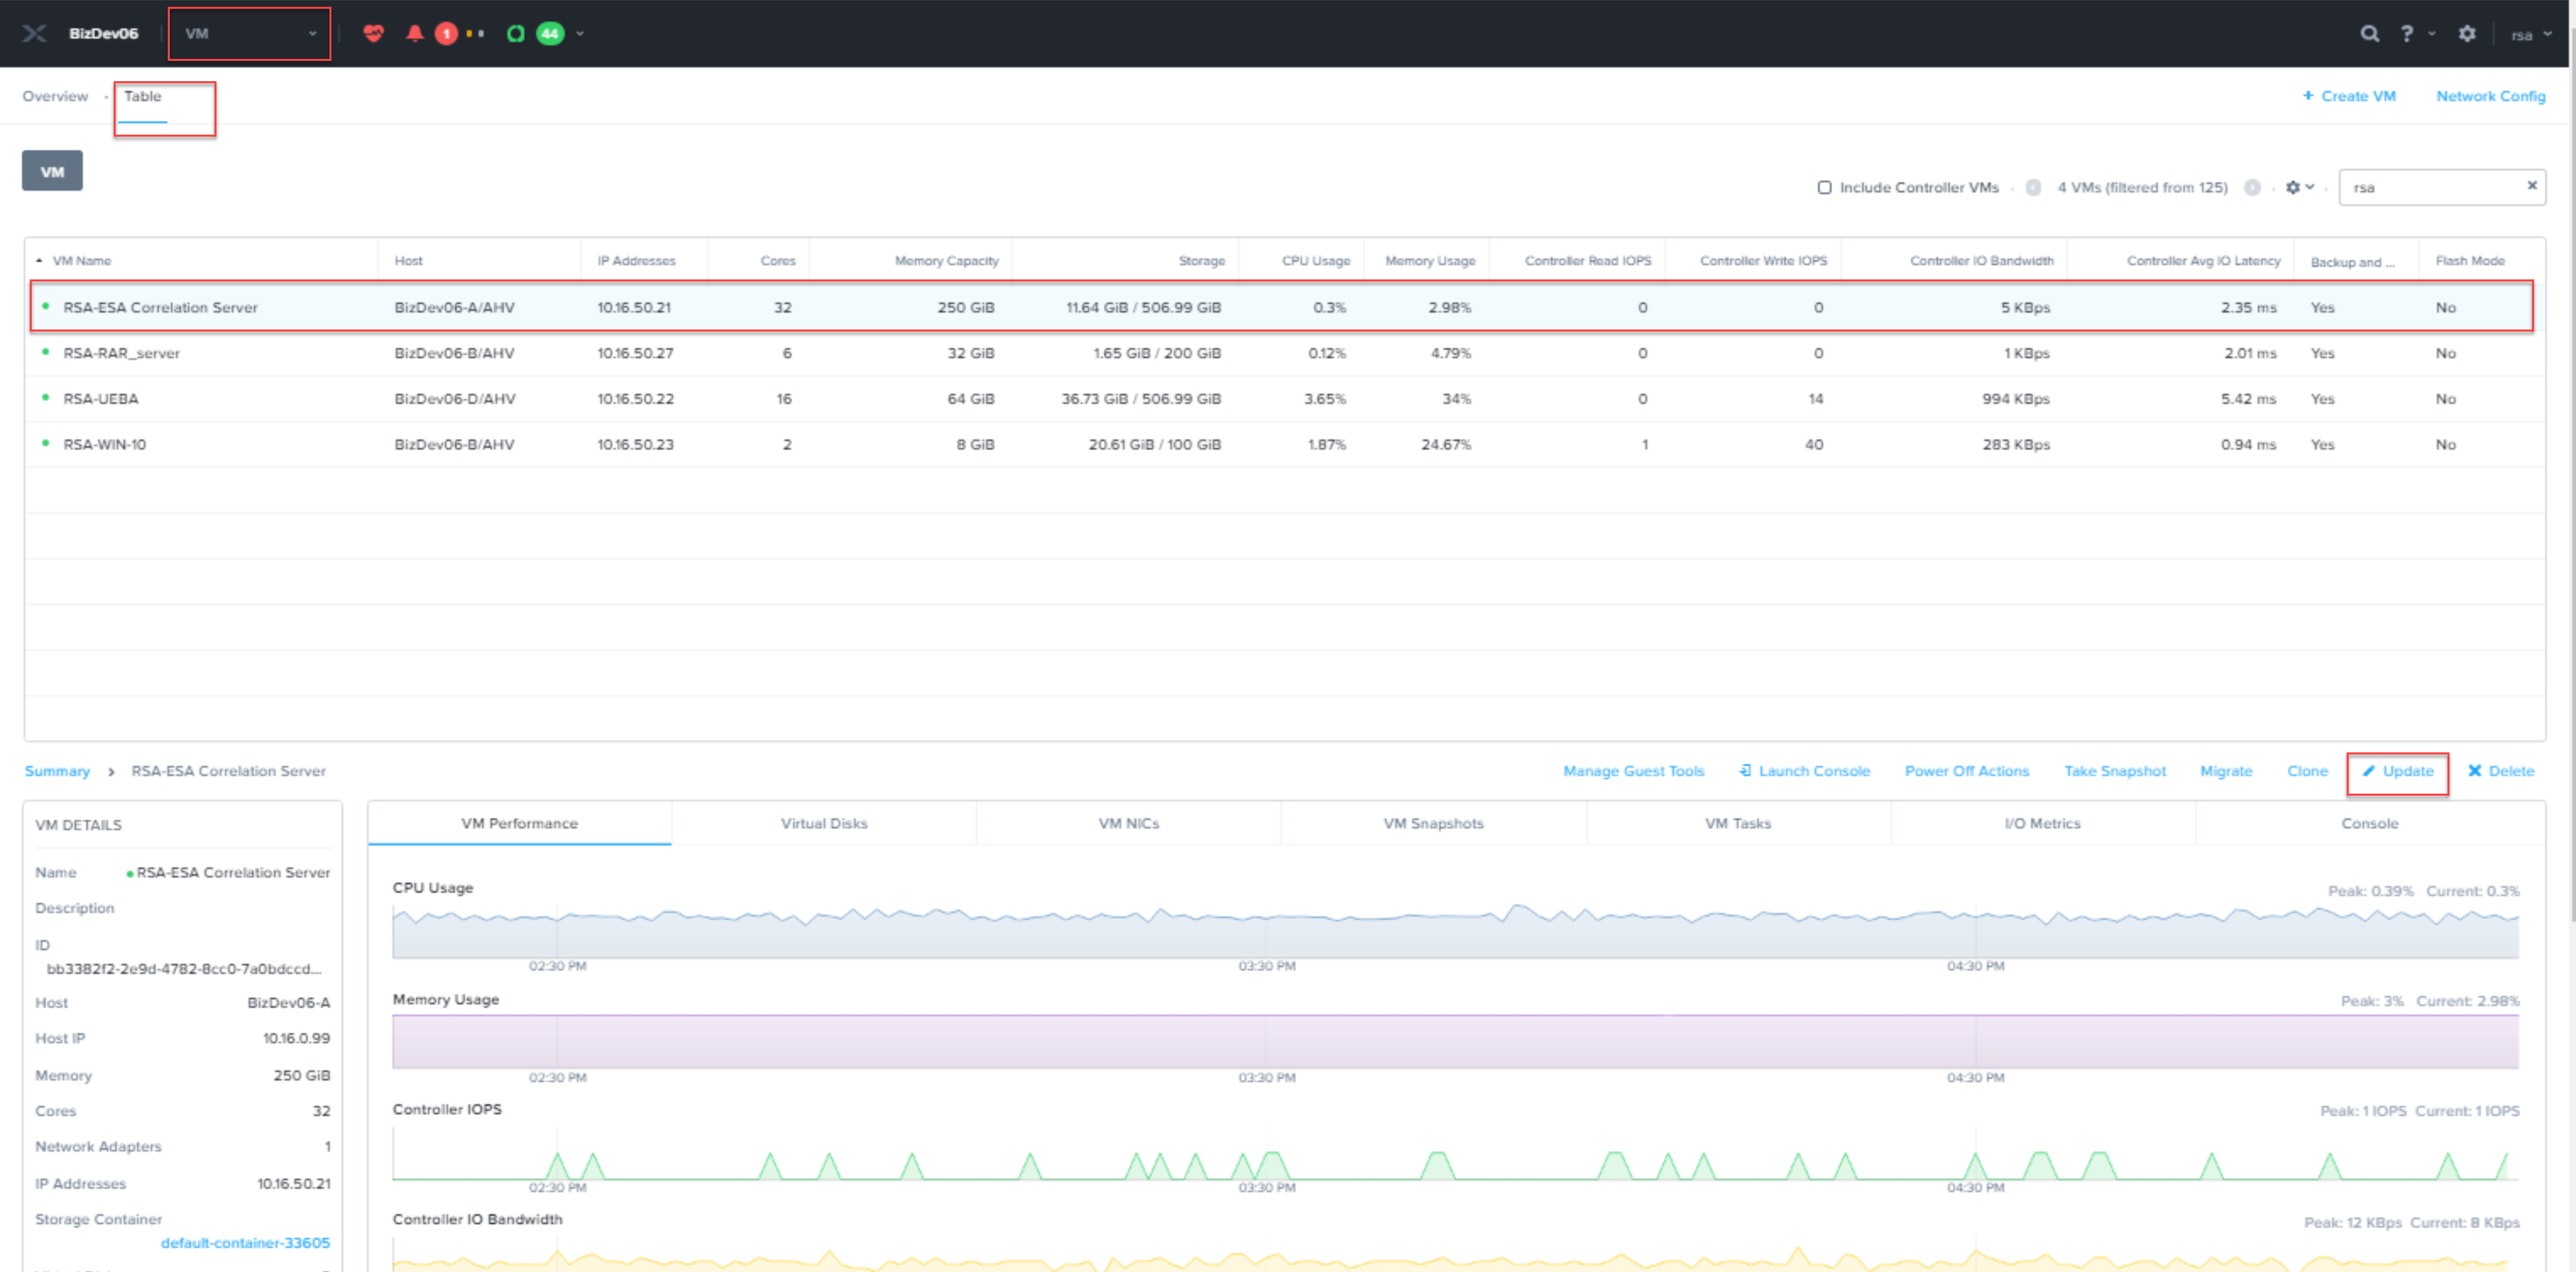
Task: Click the green tasks circle icon
Action: tap(516, 33)
